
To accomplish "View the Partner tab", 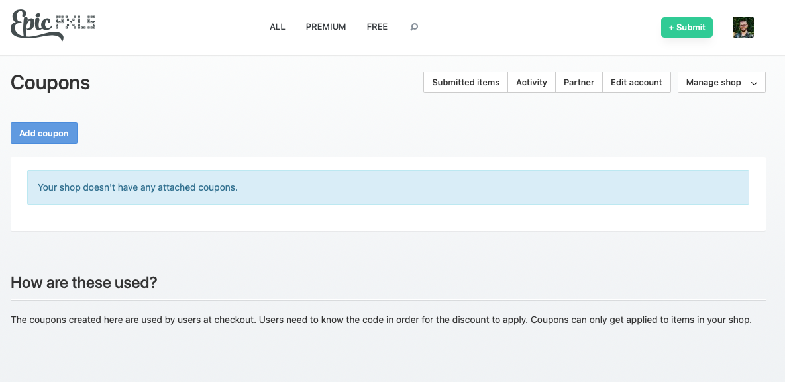I will tap(579, 82).
